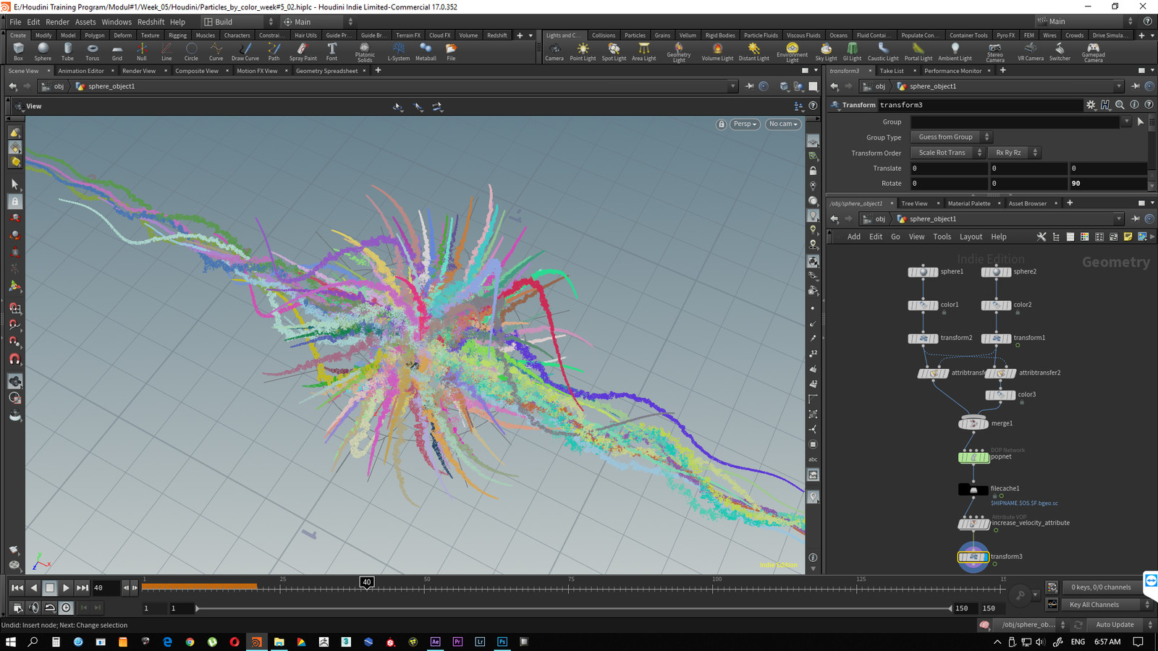1158x651 pixels.
Task: Toggle the viewport camera lock icon
Action: [722, 124]
